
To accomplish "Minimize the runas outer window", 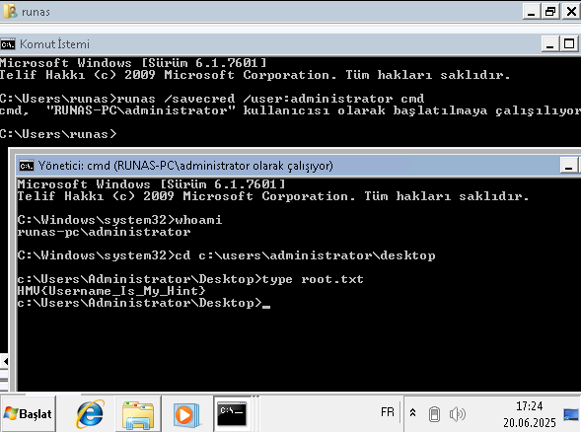I will (531, 12).
